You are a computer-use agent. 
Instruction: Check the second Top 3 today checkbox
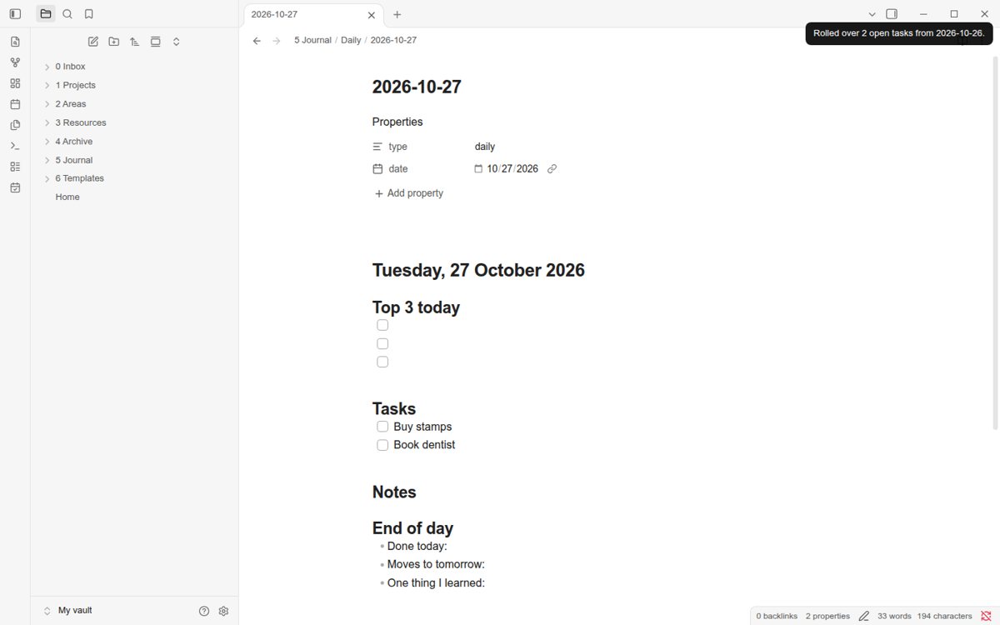382,343
